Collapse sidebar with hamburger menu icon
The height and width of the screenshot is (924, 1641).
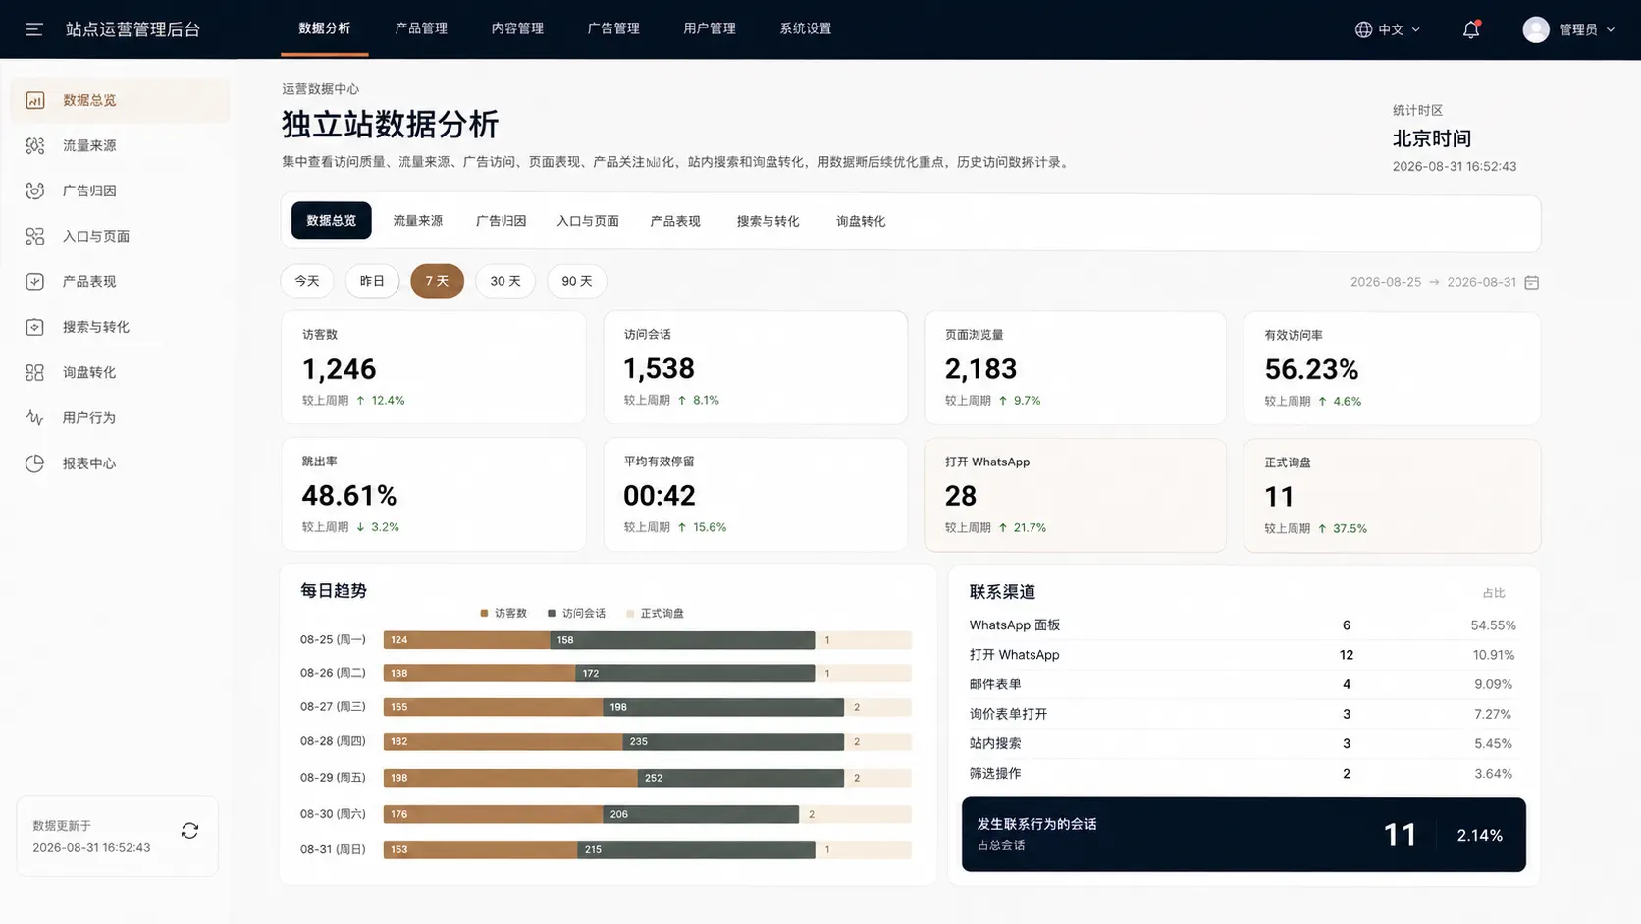(x=34, y=29)
